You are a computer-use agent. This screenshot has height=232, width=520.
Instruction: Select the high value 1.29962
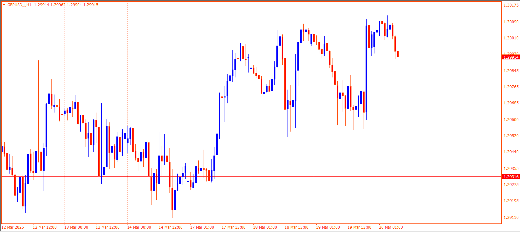[x=58, y=5]
